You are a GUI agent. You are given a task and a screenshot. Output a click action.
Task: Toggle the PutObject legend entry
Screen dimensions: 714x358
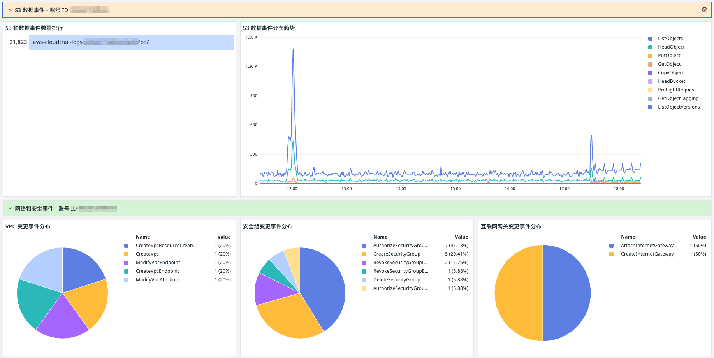(x=669, y=56)
